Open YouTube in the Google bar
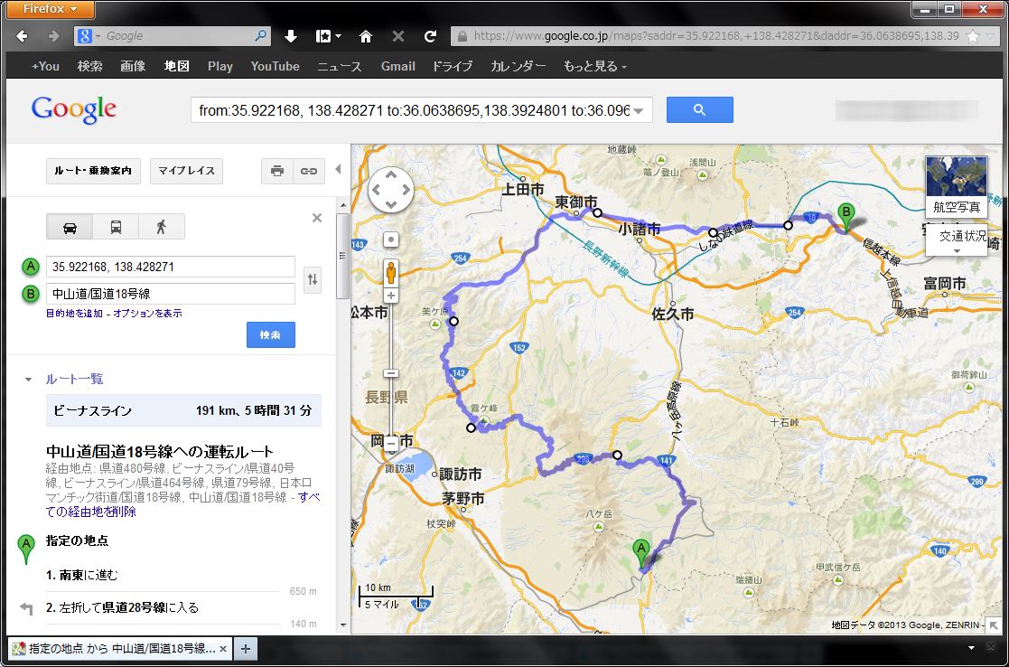 [276, 66]
